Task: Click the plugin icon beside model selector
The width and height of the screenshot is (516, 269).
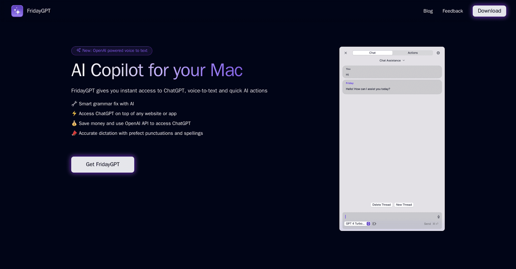Action: 374,224
